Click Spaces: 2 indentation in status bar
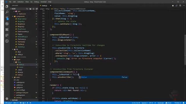186x104 pixels. [x=144, y=103]
